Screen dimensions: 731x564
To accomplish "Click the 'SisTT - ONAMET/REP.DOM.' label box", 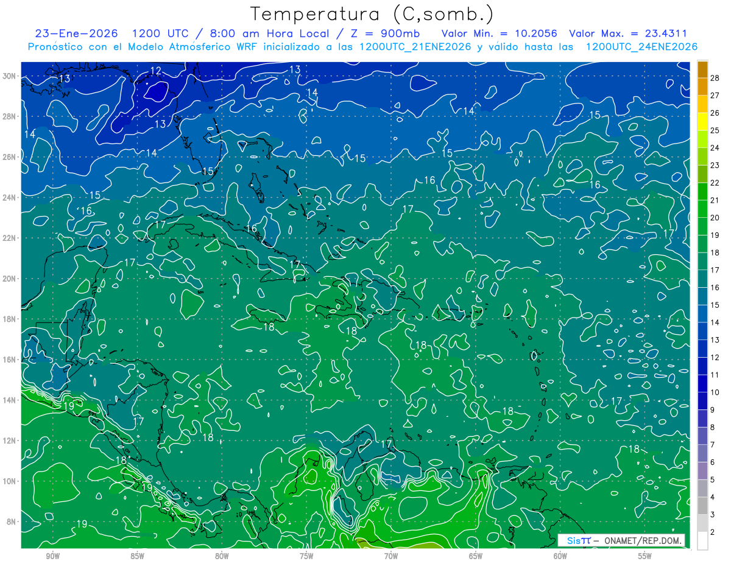I will [x=621, y=540].
